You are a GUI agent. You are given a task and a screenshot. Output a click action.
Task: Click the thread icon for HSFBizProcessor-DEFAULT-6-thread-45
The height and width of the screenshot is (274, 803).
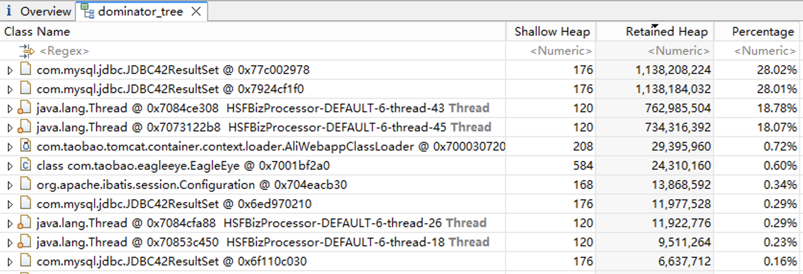click(x=24, y=127)
